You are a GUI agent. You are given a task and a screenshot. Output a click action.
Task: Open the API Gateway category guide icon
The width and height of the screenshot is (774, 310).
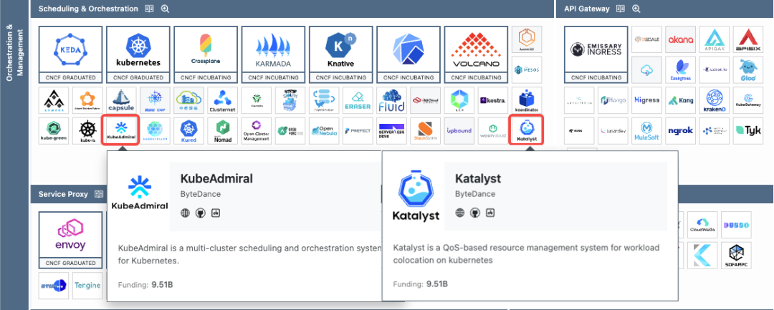pos(621,9)
